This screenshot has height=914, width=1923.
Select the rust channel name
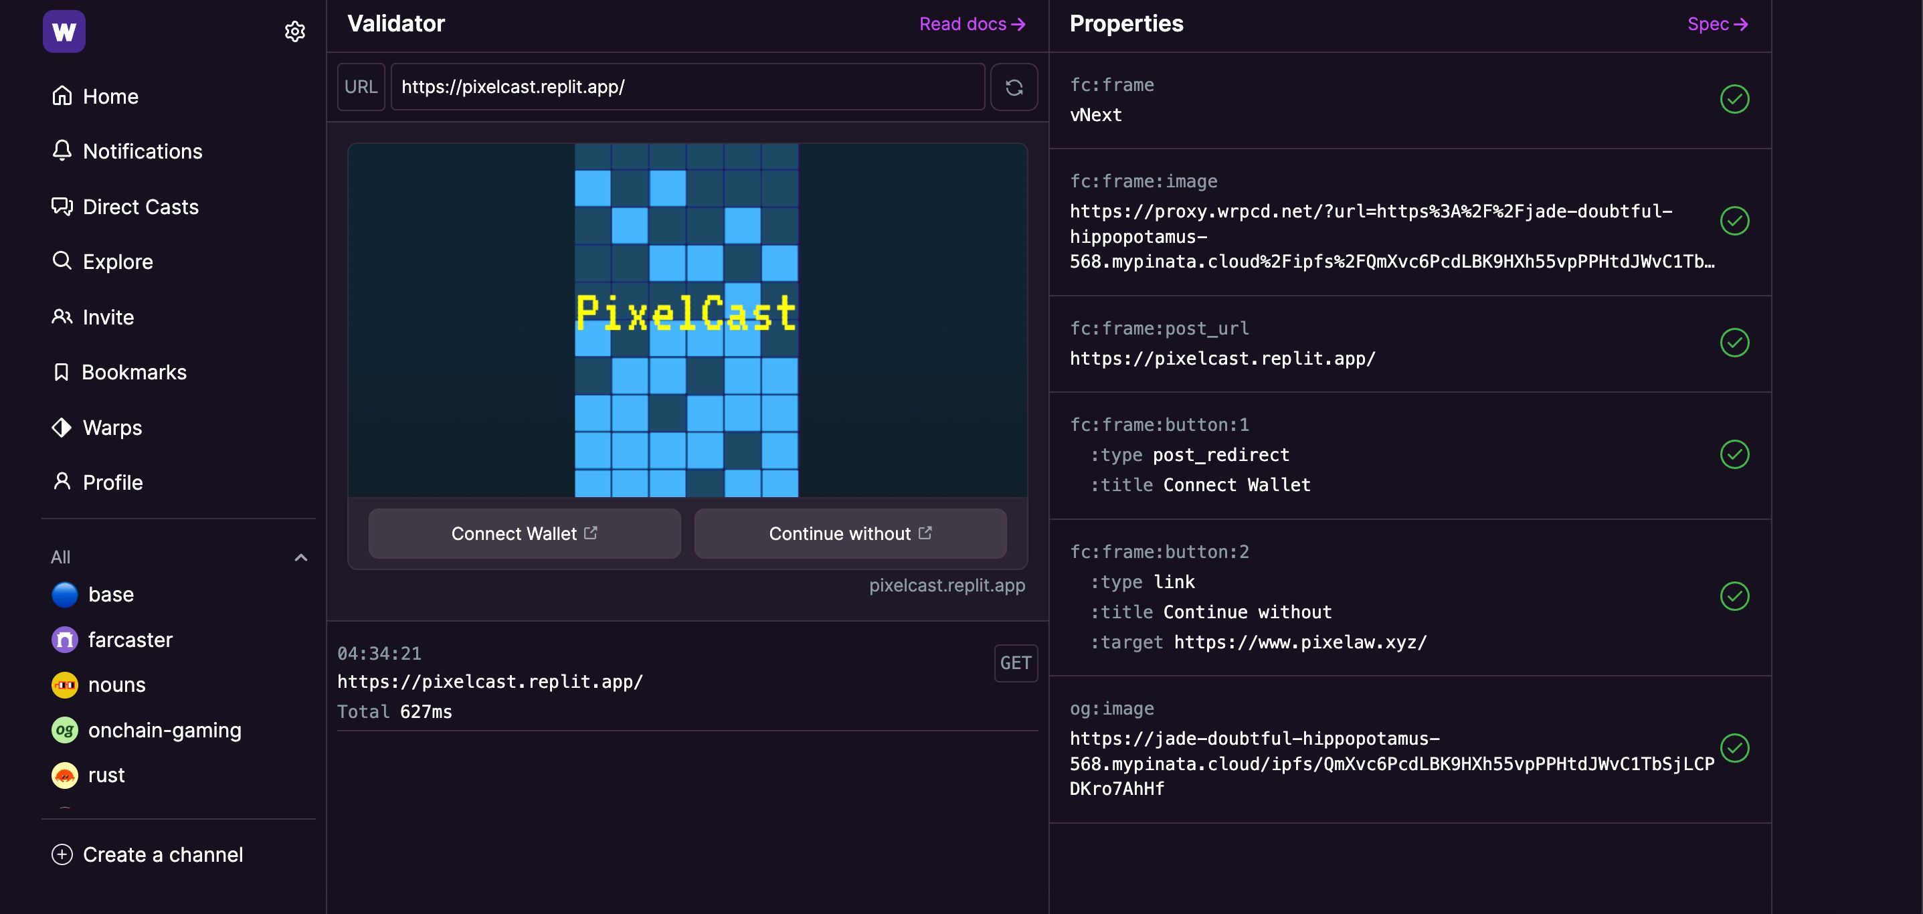coord(107,775)
